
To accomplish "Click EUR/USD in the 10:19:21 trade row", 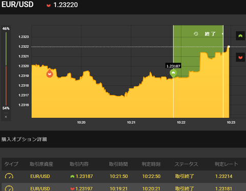I will (40, 188).
